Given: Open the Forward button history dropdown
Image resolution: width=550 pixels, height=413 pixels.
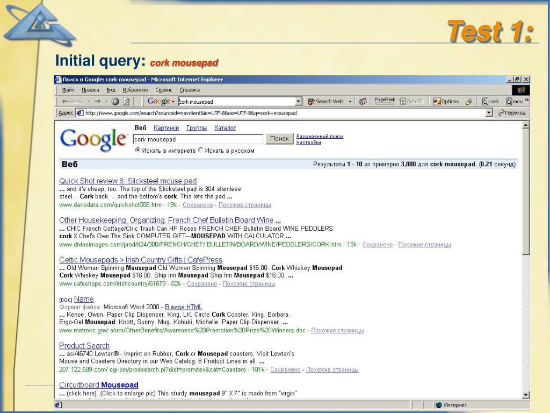Looking at the screenshot, I should (106, 102).
